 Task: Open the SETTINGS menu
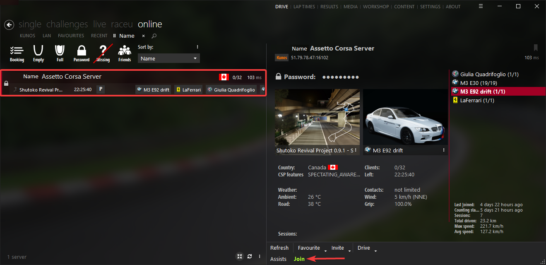tap(430, 7)
